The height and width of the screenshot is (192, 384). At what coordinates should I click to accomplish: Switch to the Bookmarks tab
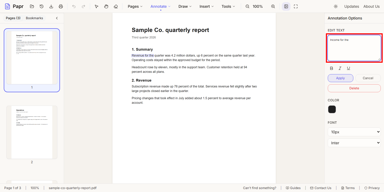(x=34, y=18)
